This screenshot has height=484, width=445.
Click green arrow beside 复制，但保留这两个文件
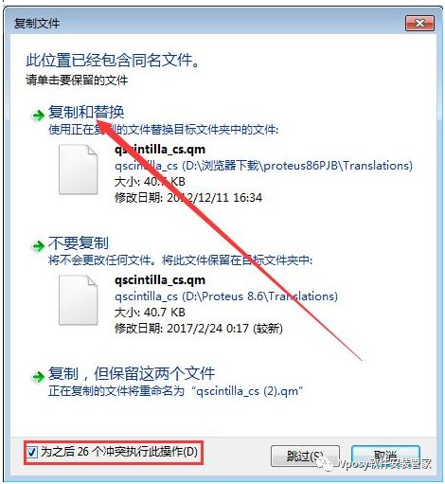pyautogui.click(x=38, y=377)
